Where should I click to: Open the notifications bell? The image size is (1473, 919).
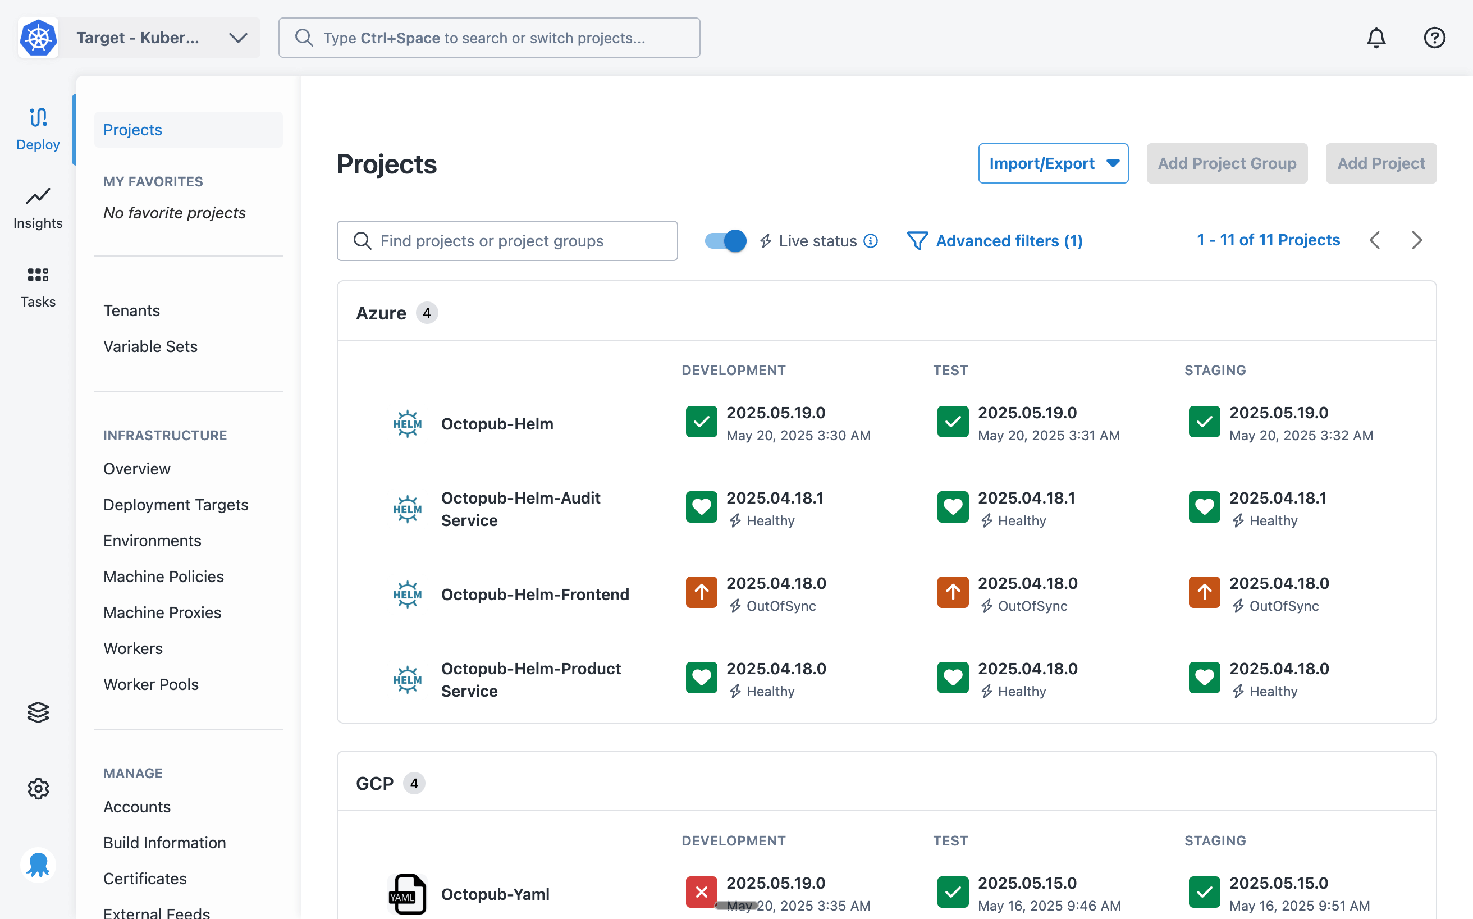(x=1376, y=38)
